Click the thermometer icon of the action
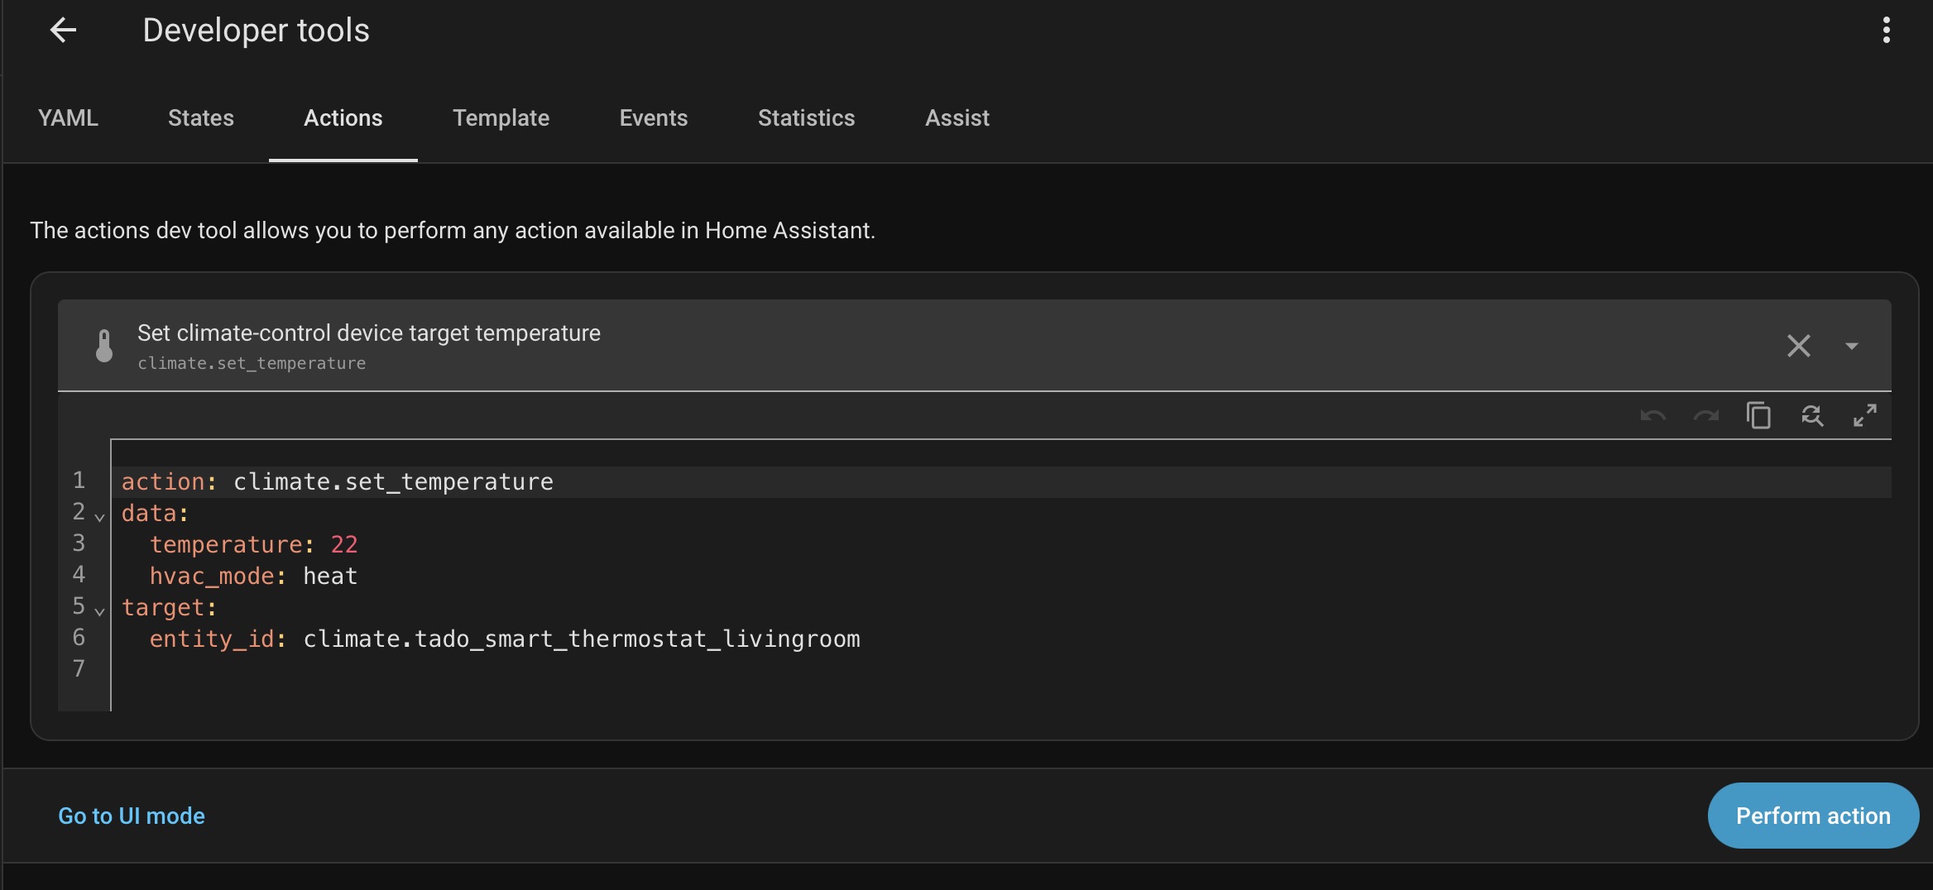 [x=104, y=346]
